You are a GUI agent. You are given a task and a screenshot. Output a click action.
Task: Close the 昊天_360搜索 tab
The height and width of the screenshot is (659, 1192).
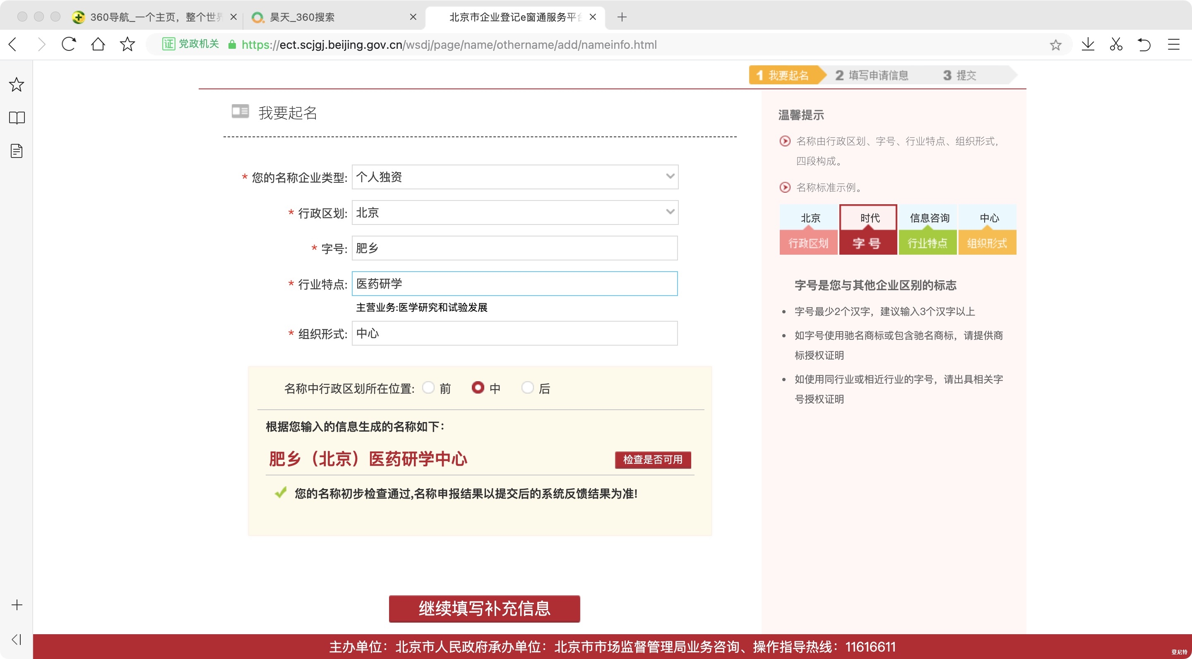pyautogui.click(x=413, y=17)
